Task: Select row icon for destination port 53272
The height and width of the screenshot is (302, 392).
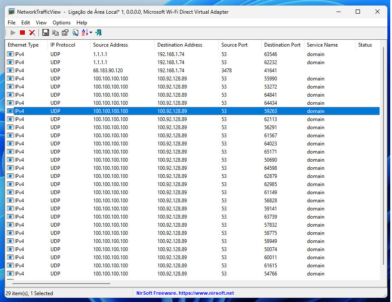Action: tap(10, 86)
